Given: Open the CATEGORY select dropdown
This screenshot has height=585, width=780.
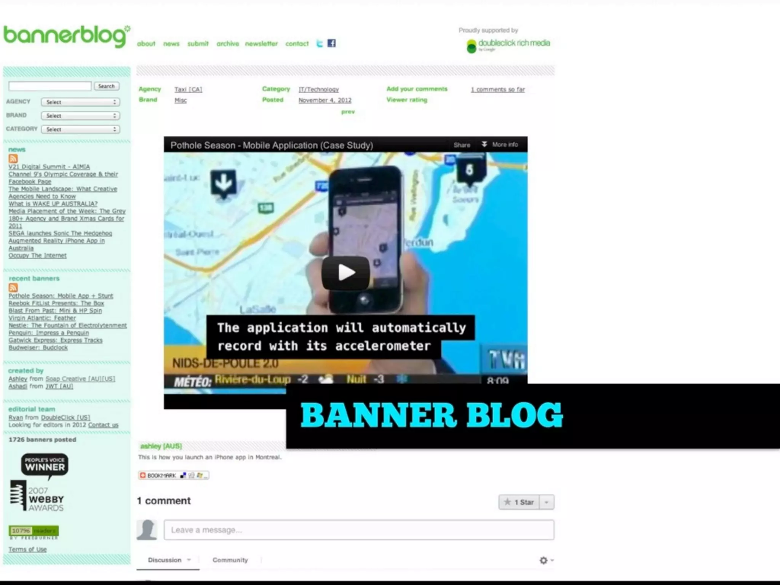Looking at the screenshot, I should click(80, 129).
